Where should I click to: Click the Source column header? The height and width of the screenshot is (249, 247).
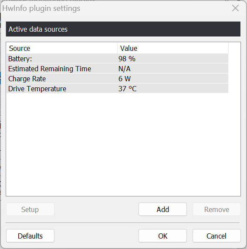coord(62,48)
